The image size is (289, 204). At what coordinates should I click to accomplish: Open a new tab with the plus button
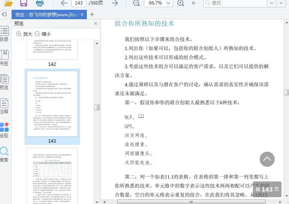point(92,14)
